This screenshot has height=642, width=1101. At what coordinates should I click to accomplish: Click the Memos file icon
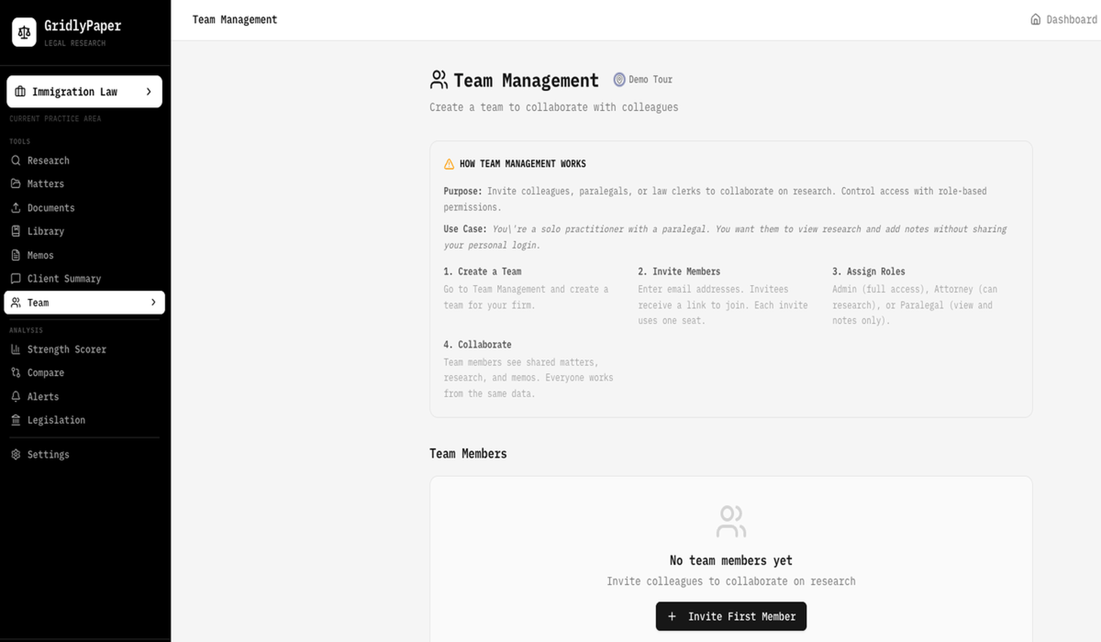[x=16, y=255]
